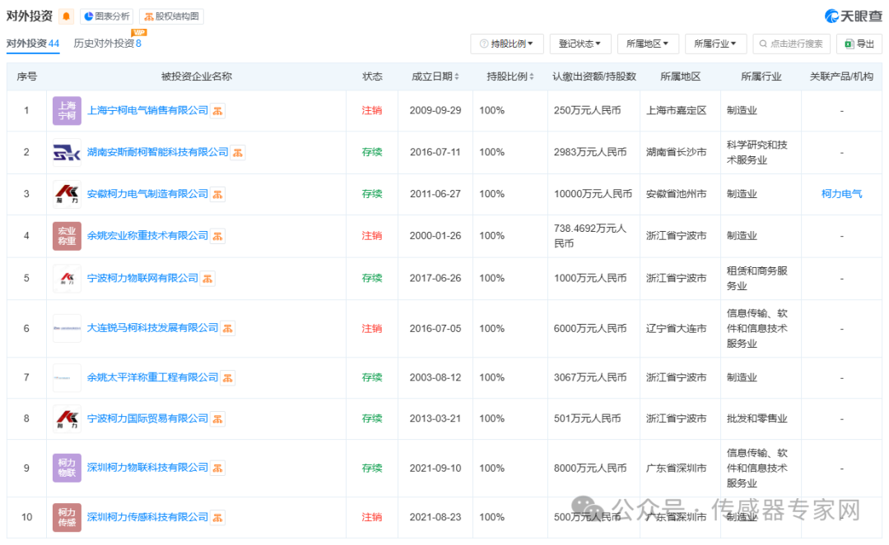Screen dimensions: 889x545
Task: Select the date 2003-08-12 cell
Action: 435,377
